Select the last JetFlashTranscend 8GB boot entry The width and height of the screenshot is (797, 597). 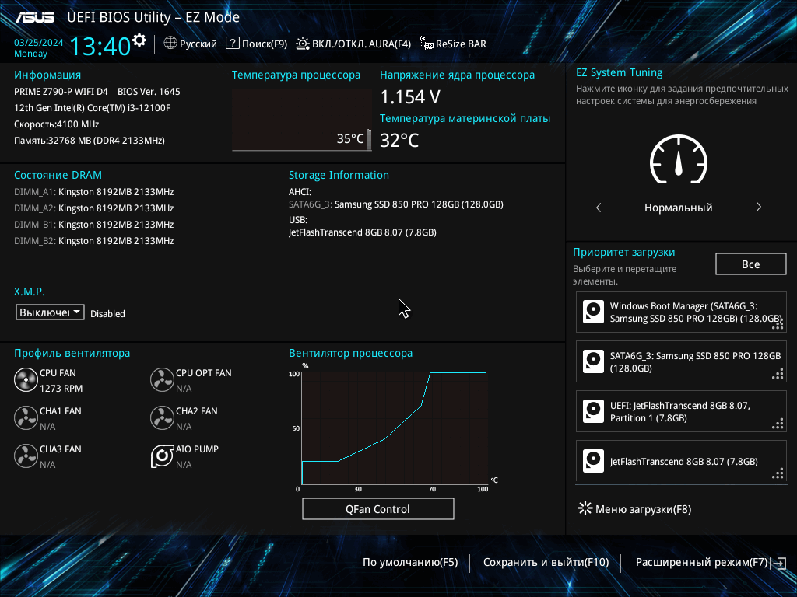coord(681,460)
